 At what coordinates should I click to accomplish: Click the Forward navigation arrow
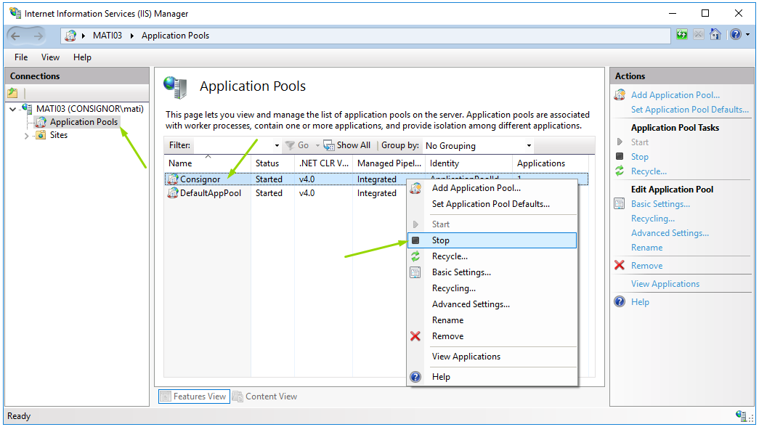(38, 36)
